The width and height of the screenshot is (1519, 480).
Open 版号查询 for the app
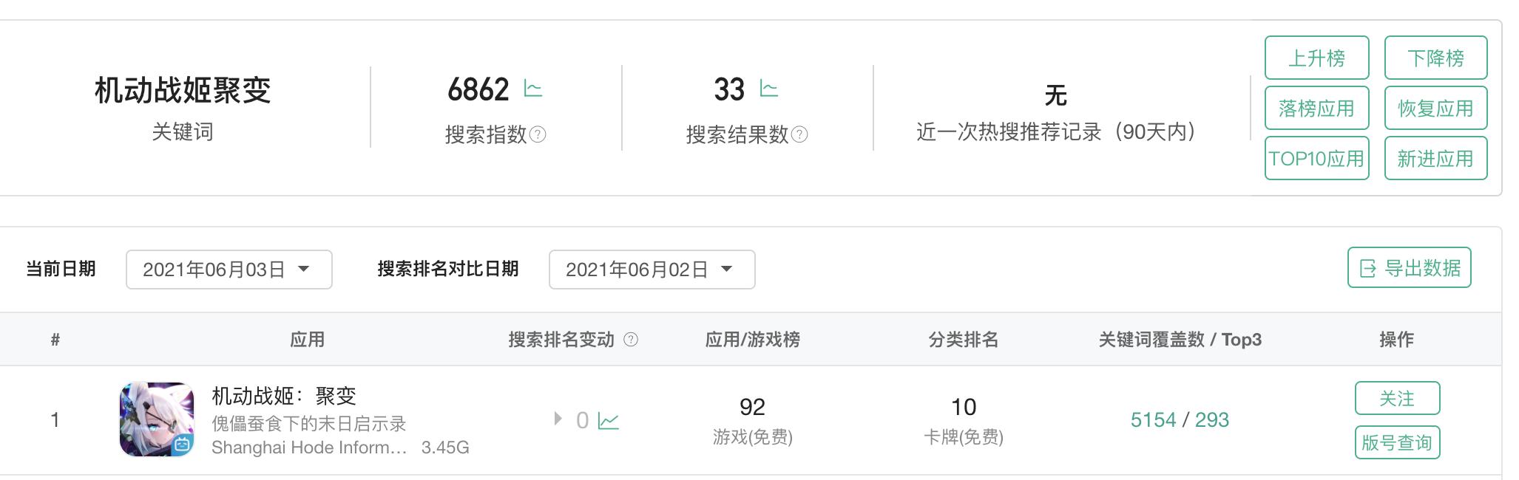tap(1396, 443)
